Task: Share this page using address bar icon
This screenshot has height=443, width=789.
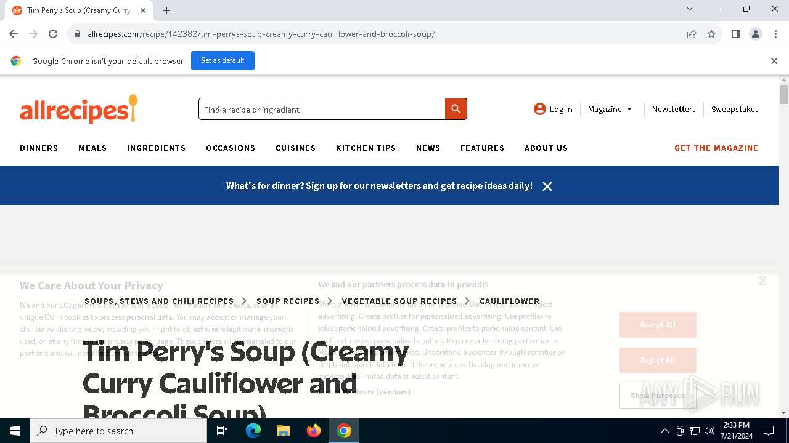Action: [x=692, y=34]
